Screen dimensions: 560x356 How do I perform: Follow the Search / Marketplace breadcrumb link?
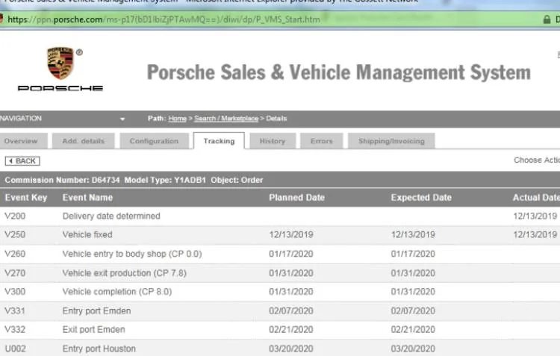point(226,119)
